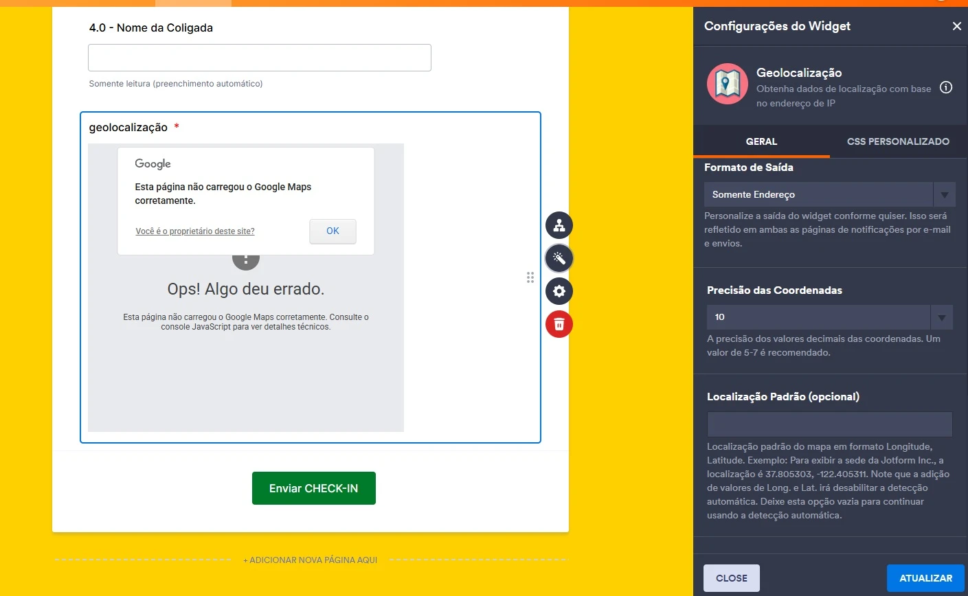Click the info icon next to Geolocalização description
The width and height of the screenshot is (968, 596).
[x=946, y=87]
